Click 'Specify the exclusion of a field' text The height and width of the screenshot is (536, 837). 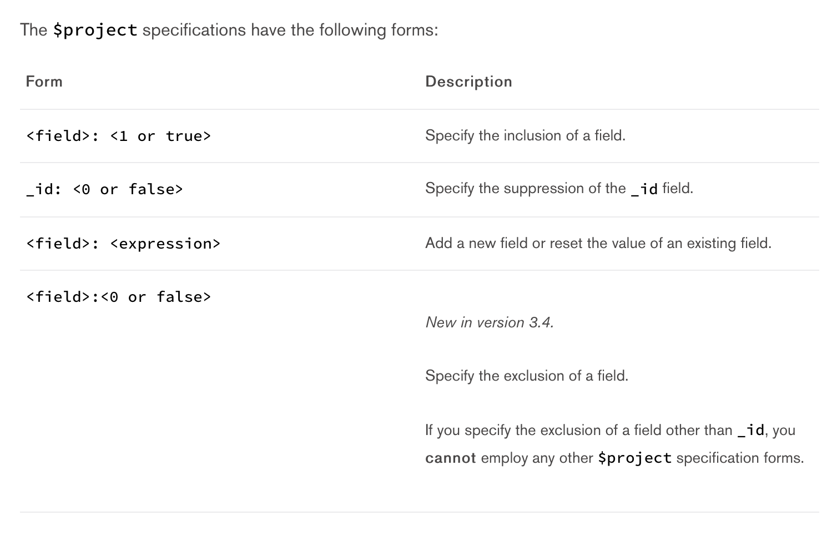point(527,376)
